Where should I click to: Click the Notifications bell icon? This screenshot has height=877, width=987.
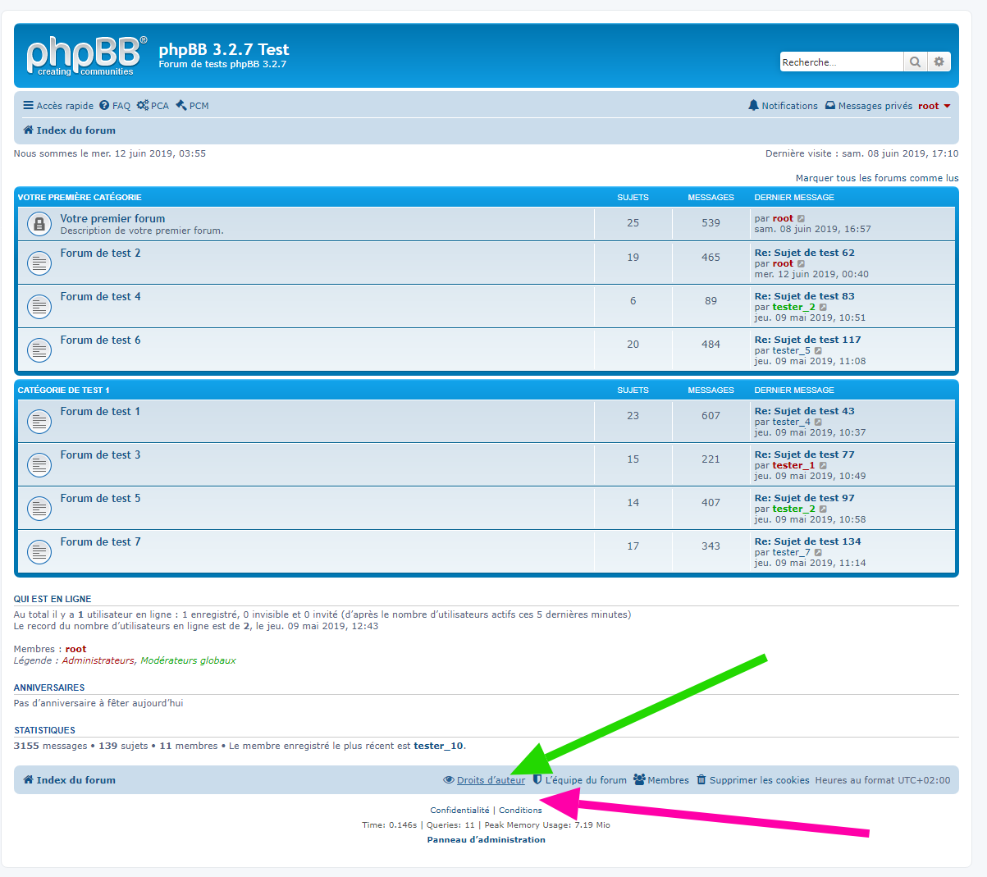click(753, 106)
